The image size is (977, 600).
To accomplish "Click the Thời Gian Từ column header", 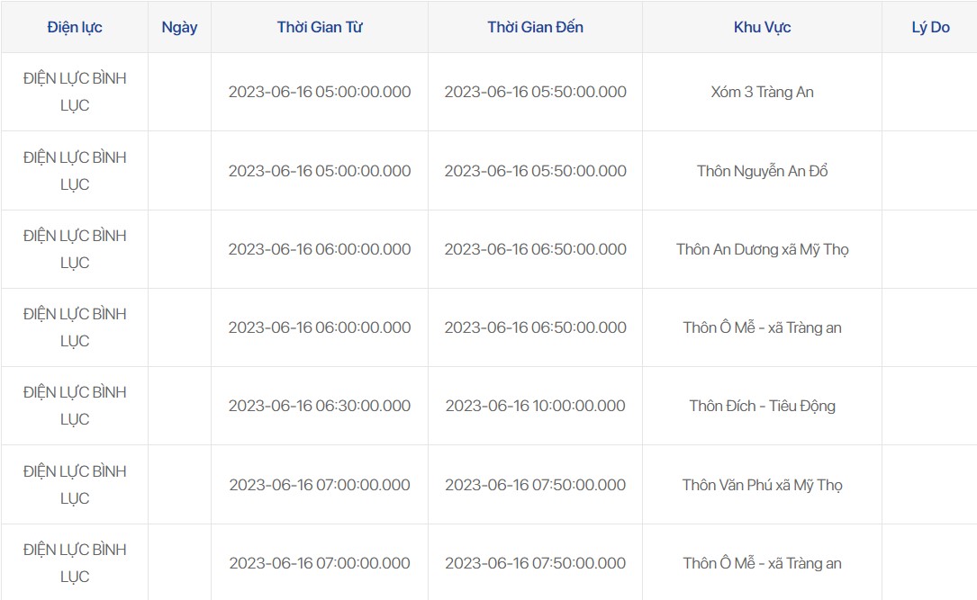I will coord(320,27).
